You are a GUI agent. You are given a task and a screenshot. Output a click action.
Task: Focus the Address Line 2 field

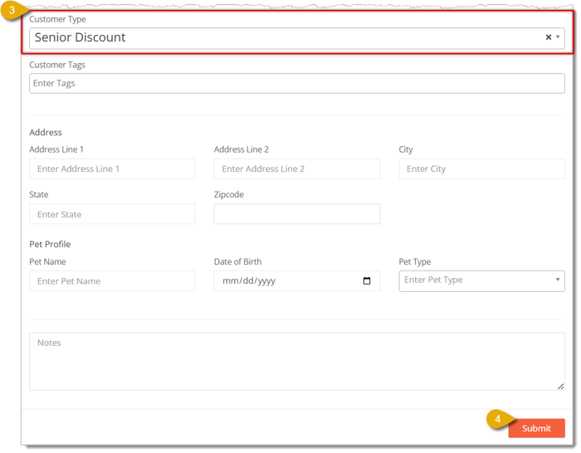pyautogui.click(x=297, y=169)
